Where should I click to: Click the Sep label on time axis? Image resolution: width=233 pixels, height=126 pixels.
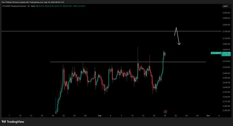tap(100, 116)
